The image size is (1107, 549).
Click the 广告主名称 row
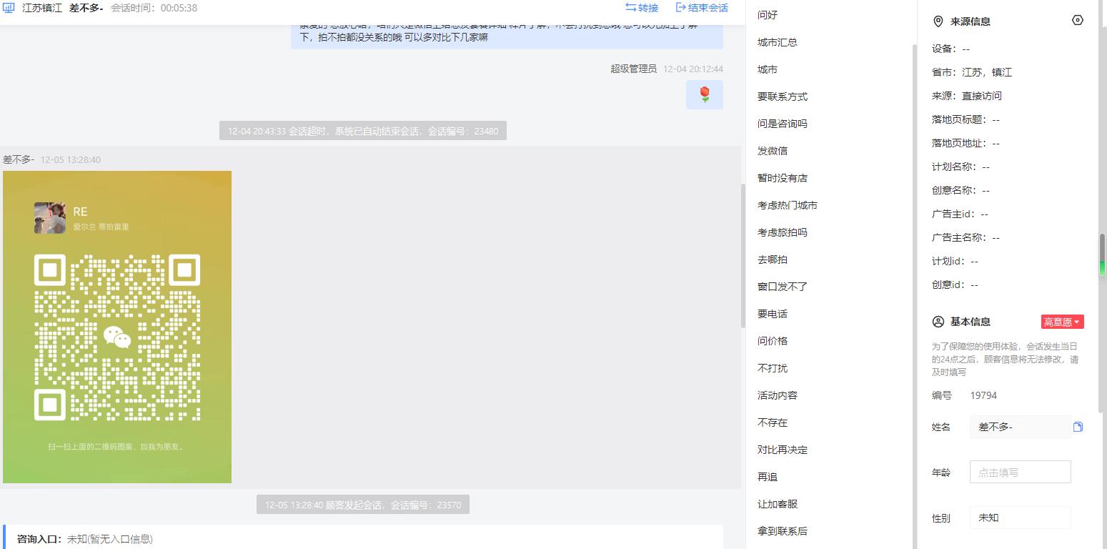coord(966,237)
